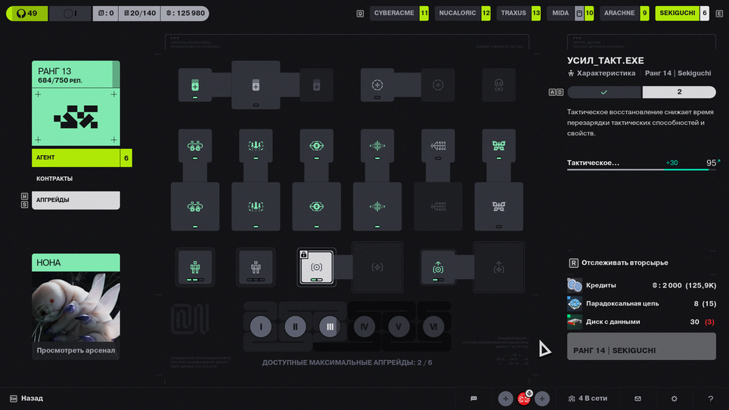Switch to the MIDA faction tab

[570, 13]
